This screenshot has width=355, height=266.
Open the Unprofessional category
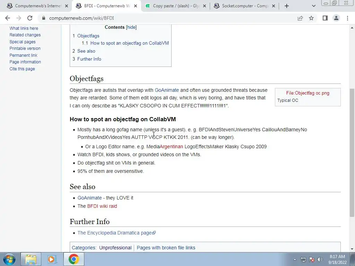click(115, 248)
